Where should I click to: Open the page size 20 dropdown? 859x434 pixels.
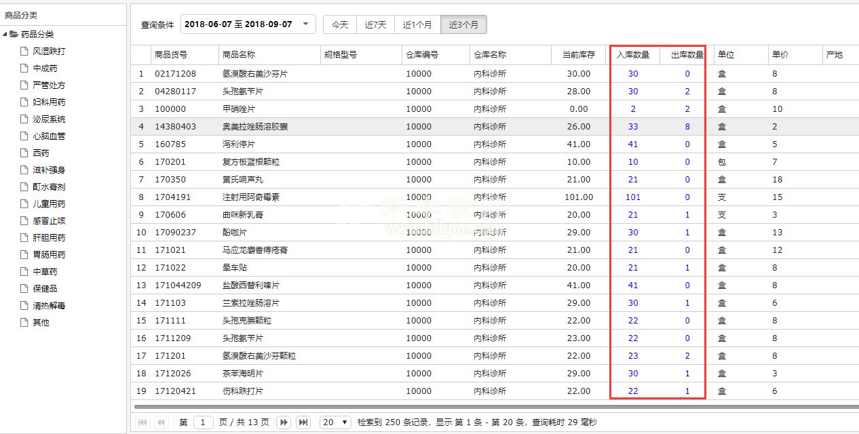coord(335,422)
